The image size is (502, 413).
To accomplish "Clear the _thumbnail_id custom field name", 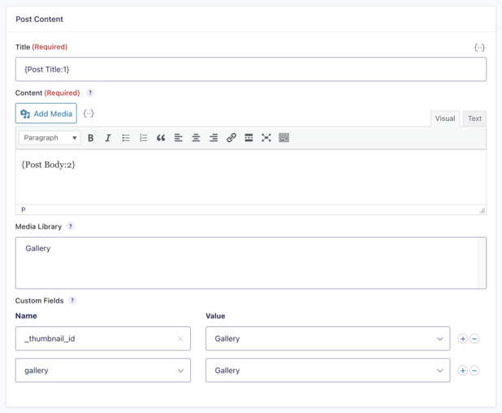I will click(x=180, y=339).
